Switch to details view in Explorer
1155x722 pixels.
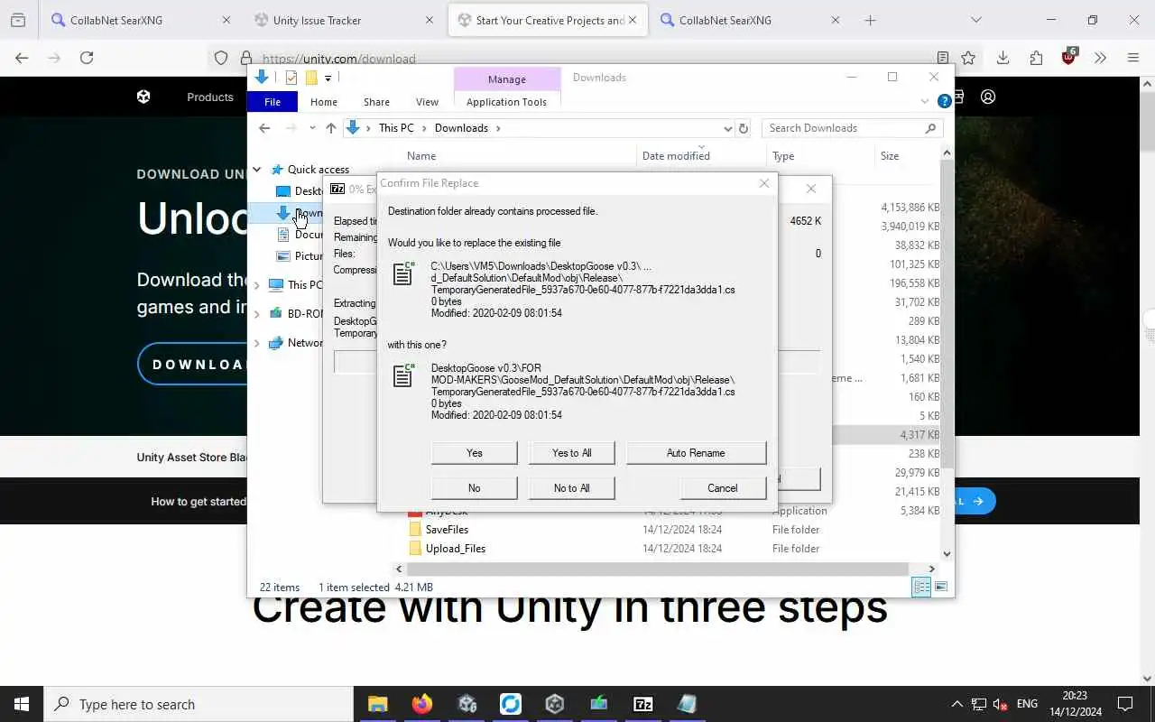coord(921,587)
